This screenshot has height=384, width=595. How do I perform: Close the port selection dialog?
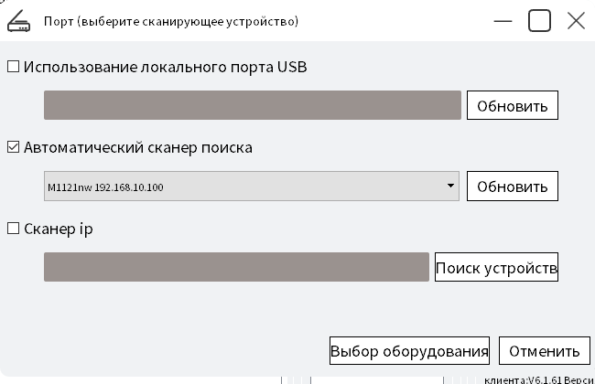click(x=576, y=21)
